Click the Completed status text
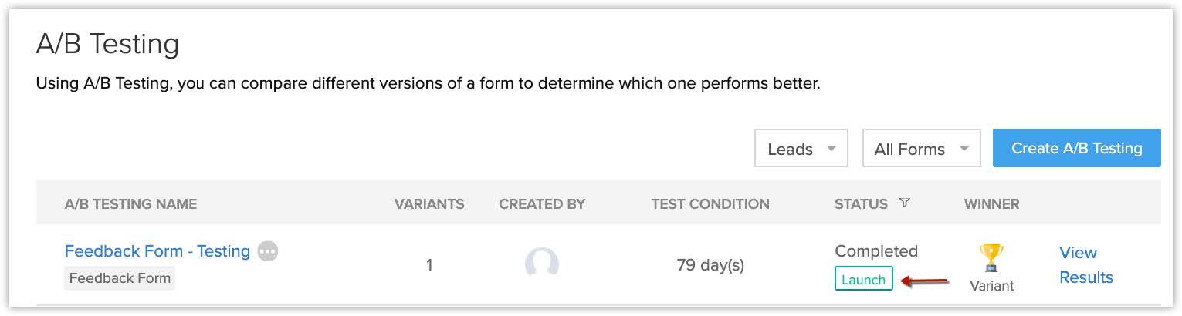The image size is (1182, 316). (876, 251)
